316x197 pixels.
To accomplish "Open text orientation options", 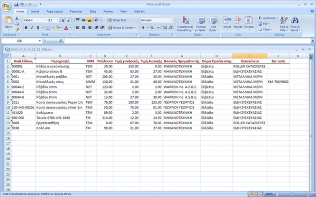I will [97, 20].
